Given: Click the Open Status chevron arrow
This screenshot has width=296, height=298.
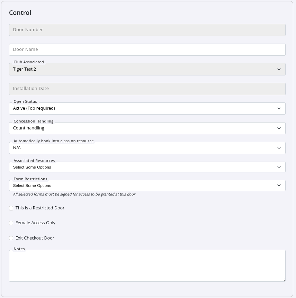Looking at the screenshot, I should point(279,108).
